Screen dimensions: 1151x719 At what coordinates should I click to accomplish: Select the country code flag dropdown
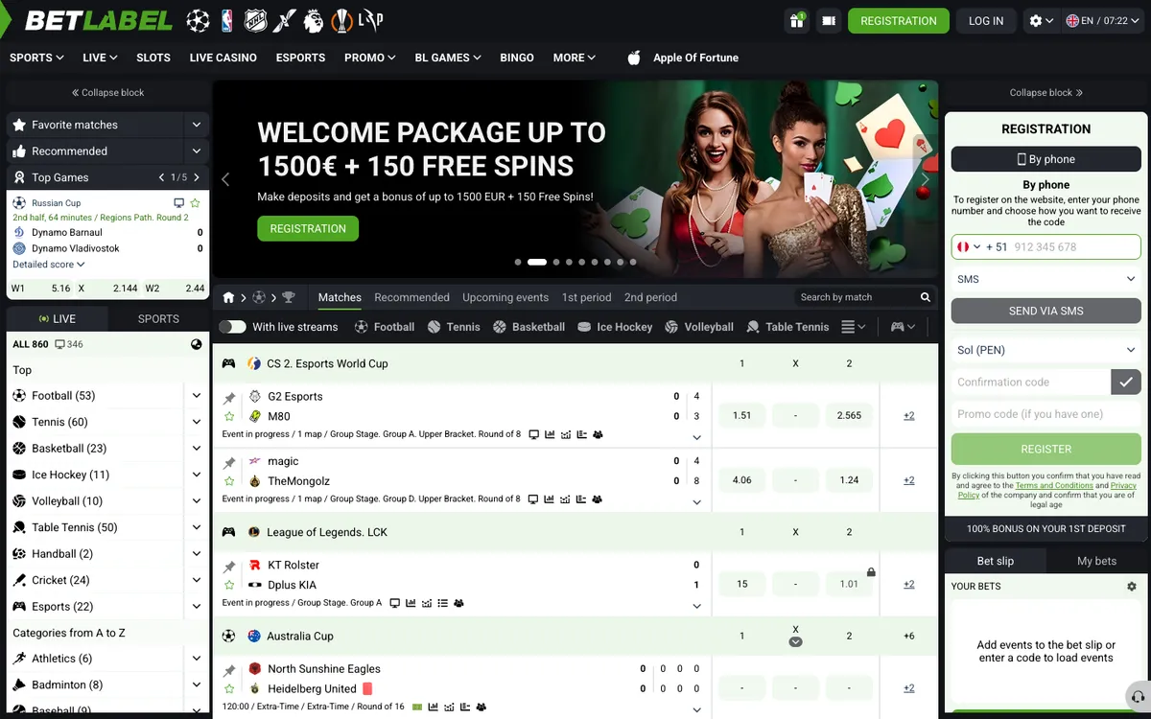click(x=969, y=247)
